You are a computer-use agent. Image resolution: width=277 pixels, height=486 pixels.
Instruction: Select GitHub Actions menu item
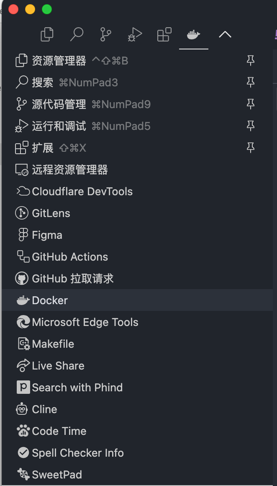tap(70, 257)
